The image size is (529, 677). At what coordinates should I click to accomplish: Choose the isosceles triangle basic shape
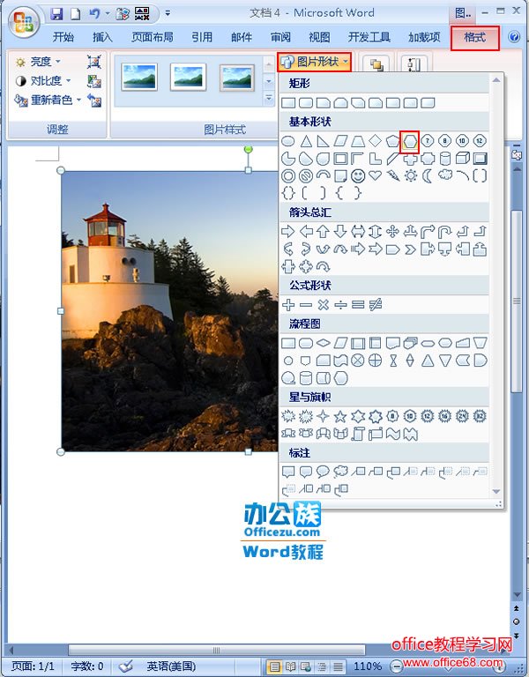(x=306, y=141)
